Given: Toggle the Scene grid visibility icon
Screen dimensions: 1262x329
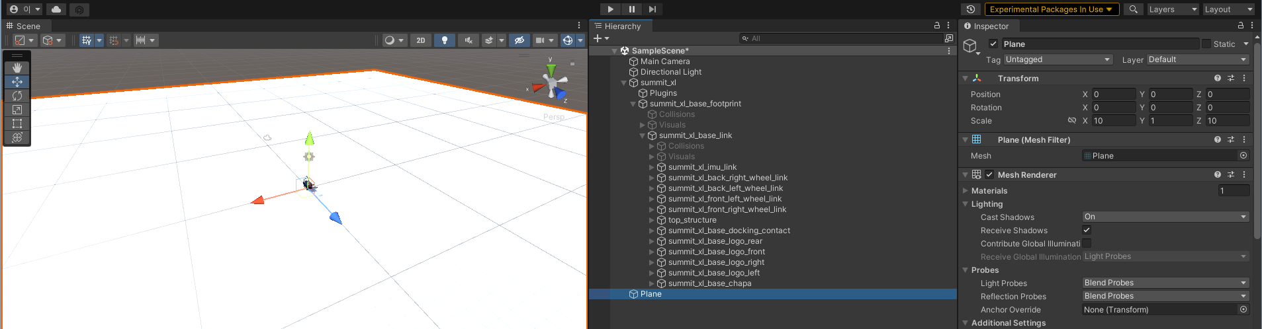Looking at the screenshot, I should 87,40.
